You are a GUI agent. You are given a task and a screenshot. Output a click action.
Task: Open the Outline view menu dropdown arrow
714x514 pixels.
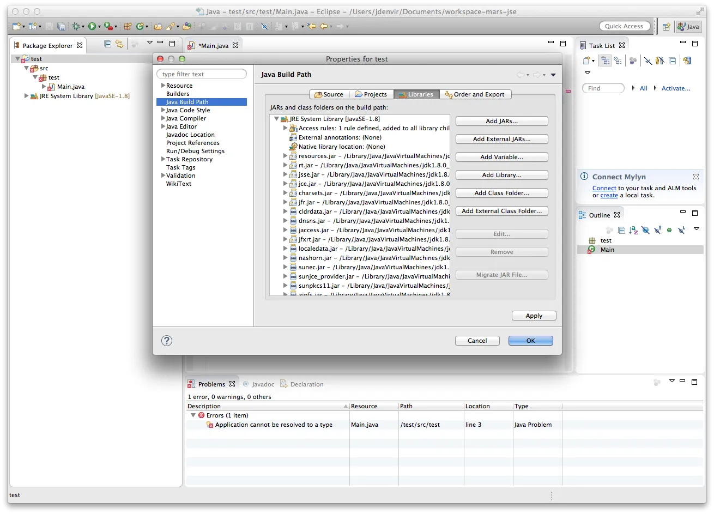tap(697, 229)
